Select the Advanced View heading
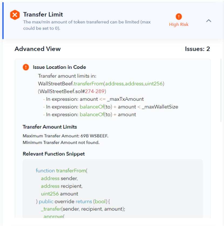Screen dimensions: 224x226 [x=37, y=49]
